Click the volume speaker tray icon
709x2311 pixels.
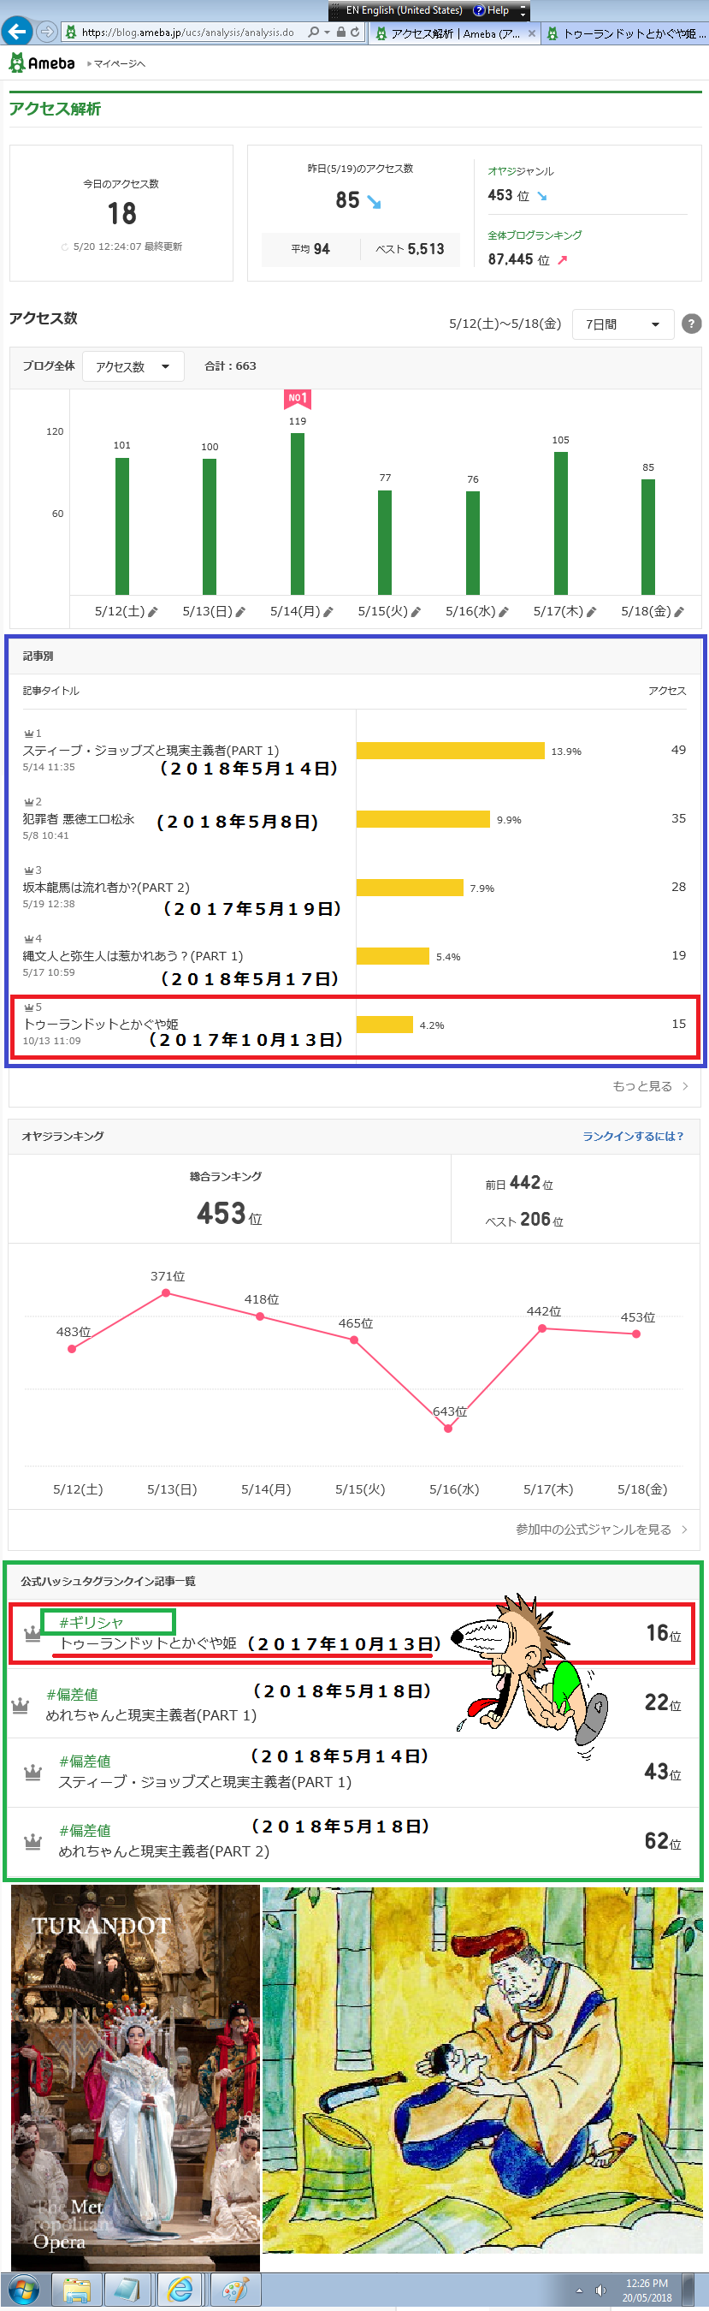tap(600, 2290)
